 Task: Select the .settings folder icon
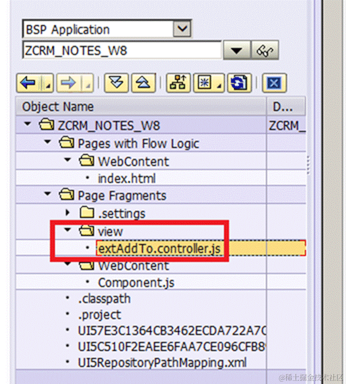point(87,212)
